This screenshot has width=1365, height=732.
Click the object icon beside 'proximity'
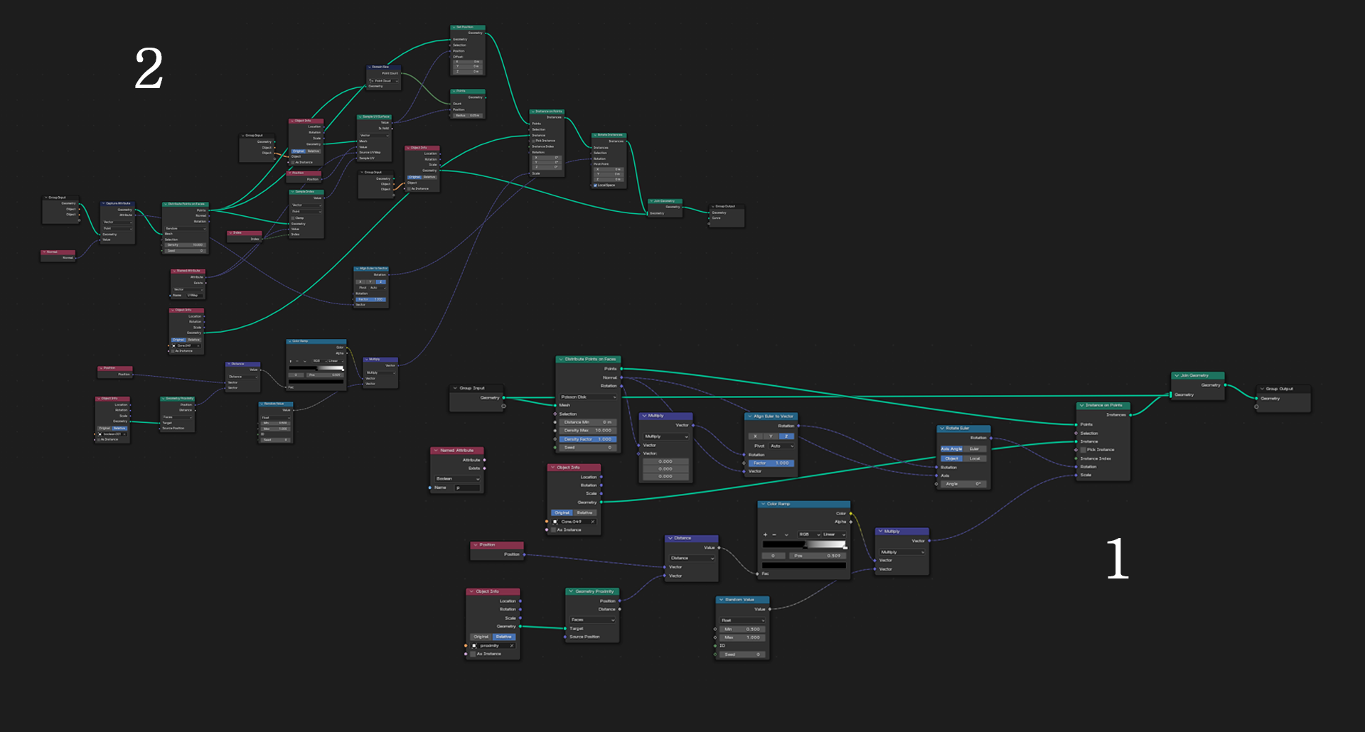click(x=474, y=645)
